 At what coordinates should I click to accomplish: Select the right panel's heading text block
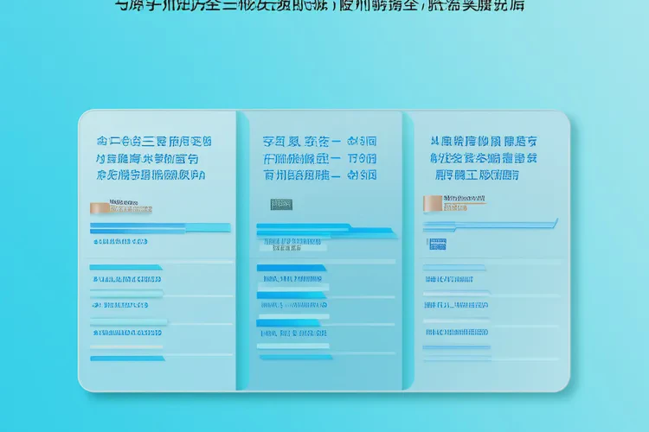[484, 157]
